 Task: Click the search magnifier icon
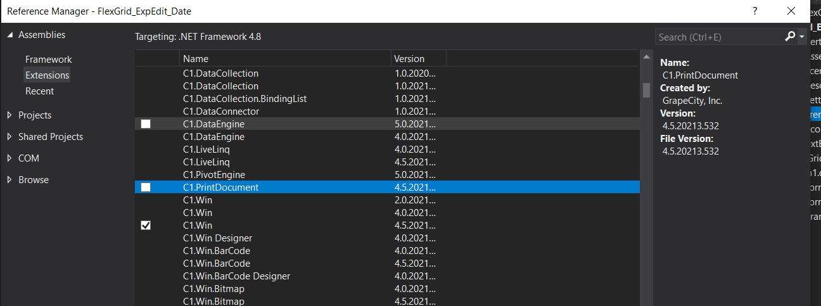point(789,37)
